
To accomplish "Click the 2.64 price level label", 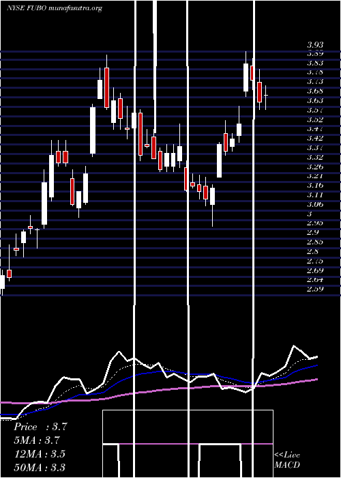I will pyautogui.click(x=315, y=280).
